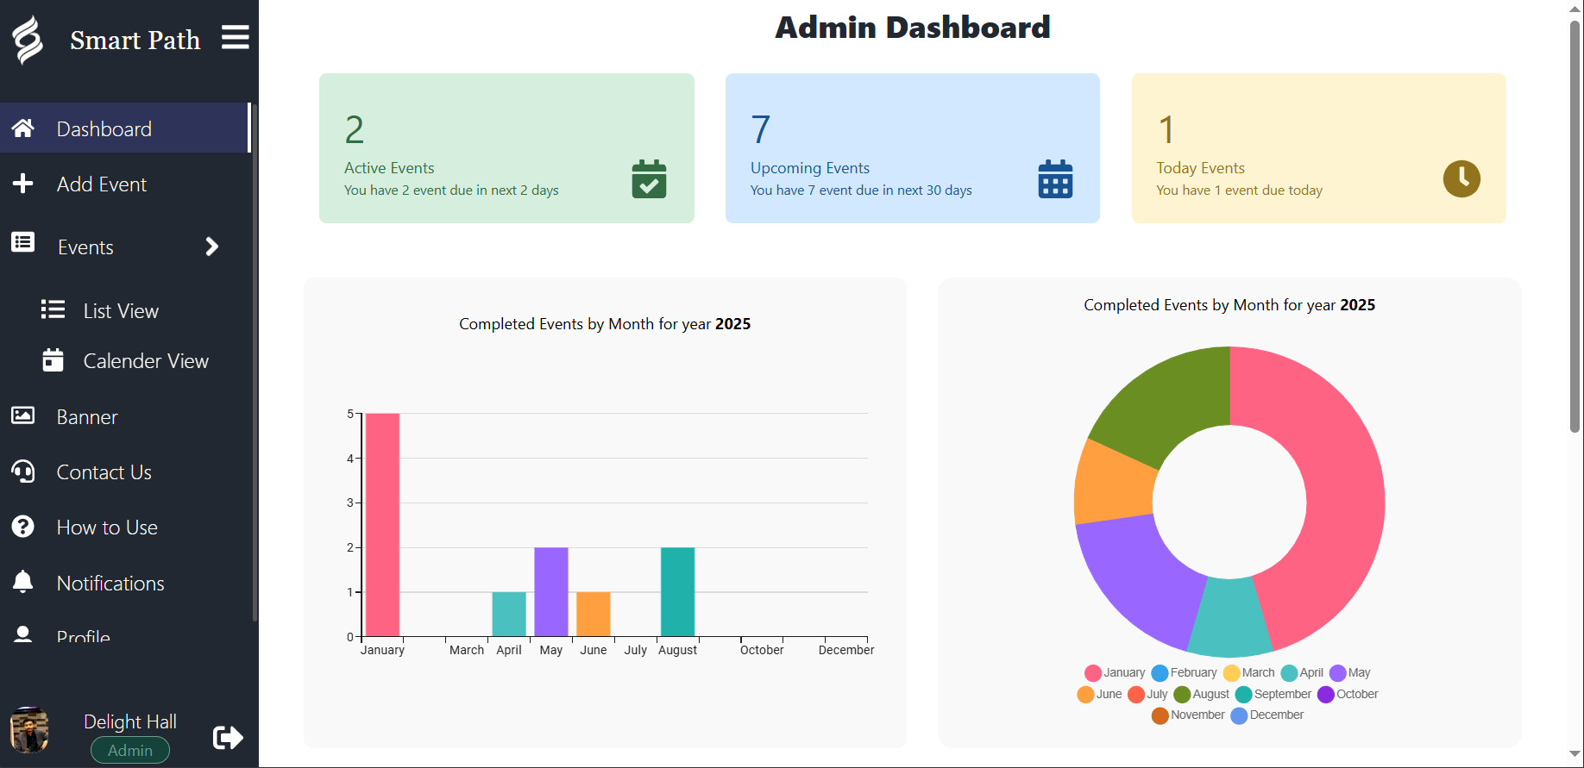The height and width of the screenshot is (768, 1584).
Task: Click the Admin role badge
Action: (x=130, y=750)
